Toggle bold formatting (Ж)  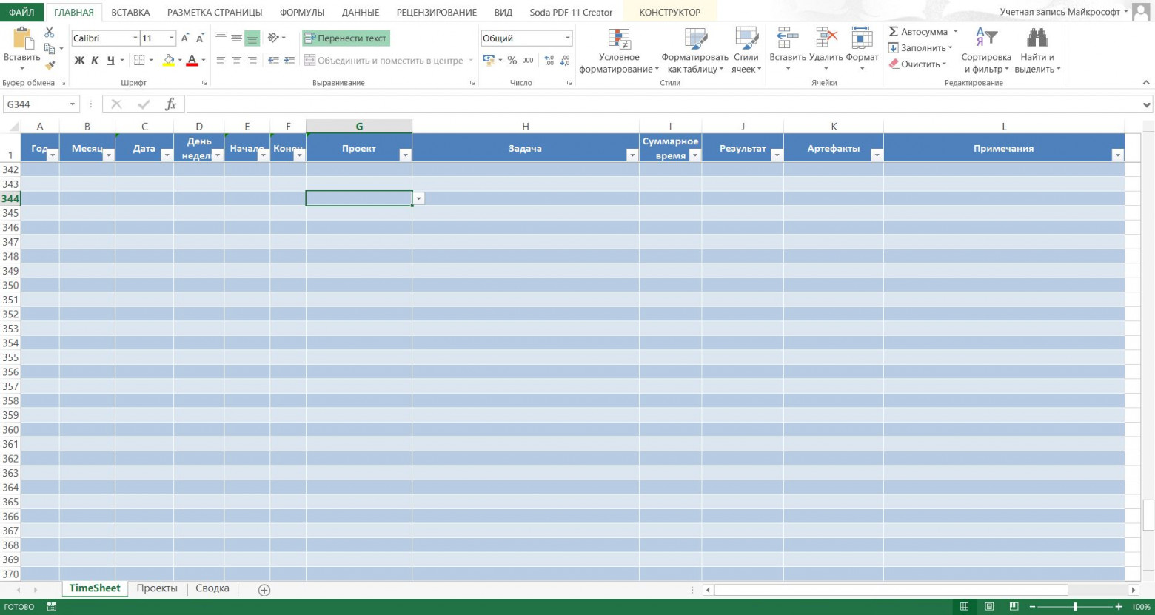point(79,61)
